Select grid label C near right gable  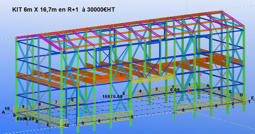click(x=230, y=92)
